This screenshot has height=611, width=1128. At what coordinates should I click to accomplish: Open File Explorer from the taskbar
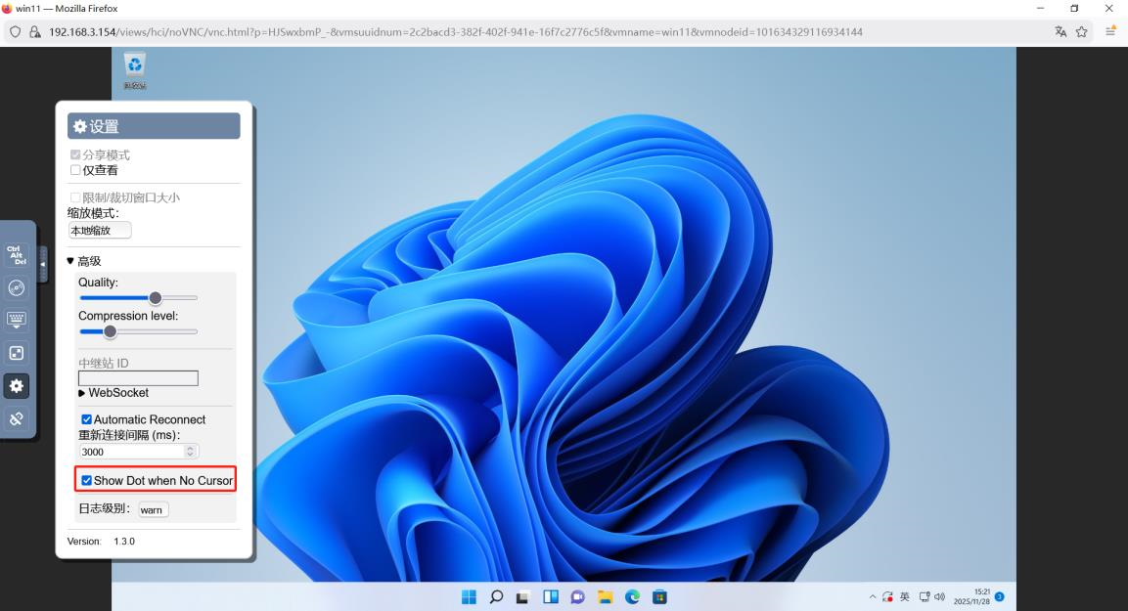click(x=606, y=596)
